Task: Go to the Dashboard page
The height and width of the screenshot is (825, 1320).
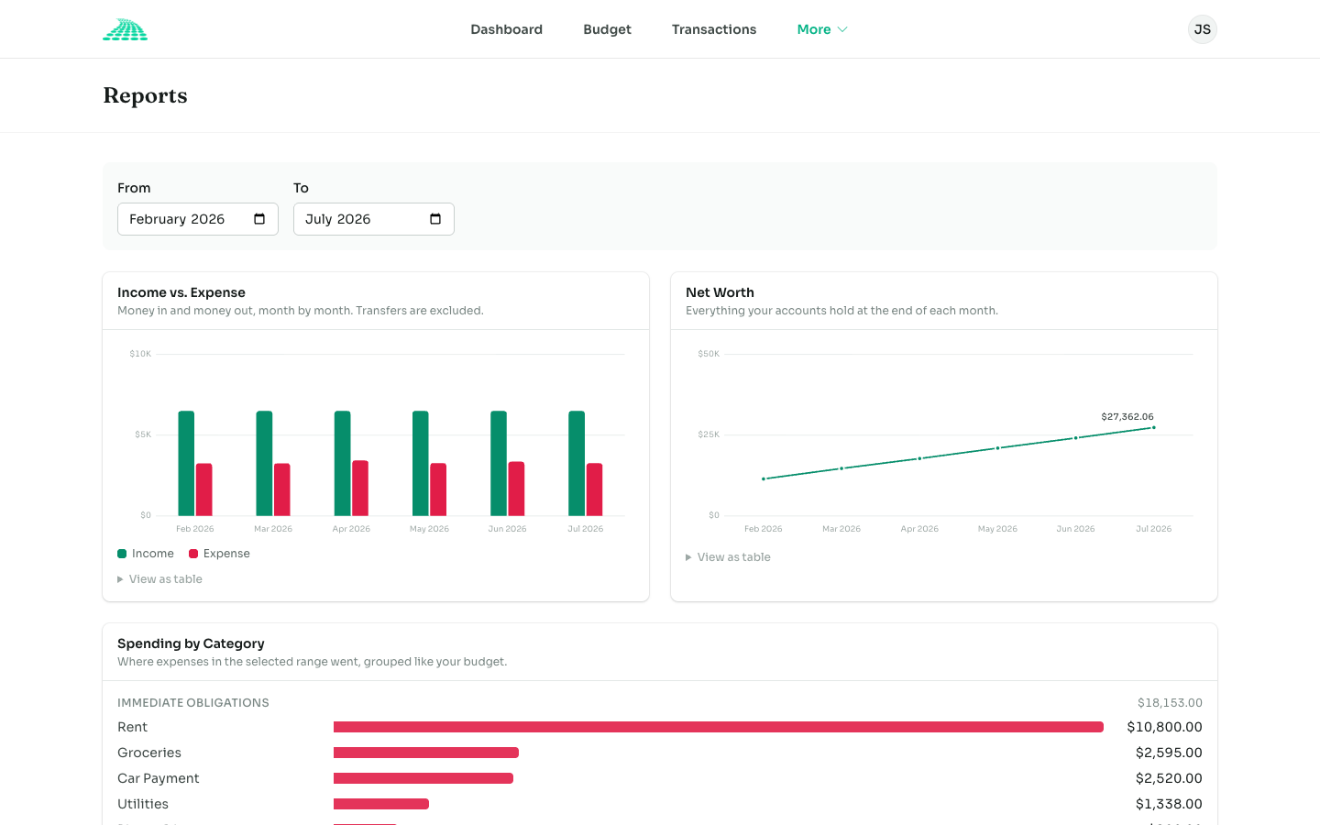Action: click(506, 29)
